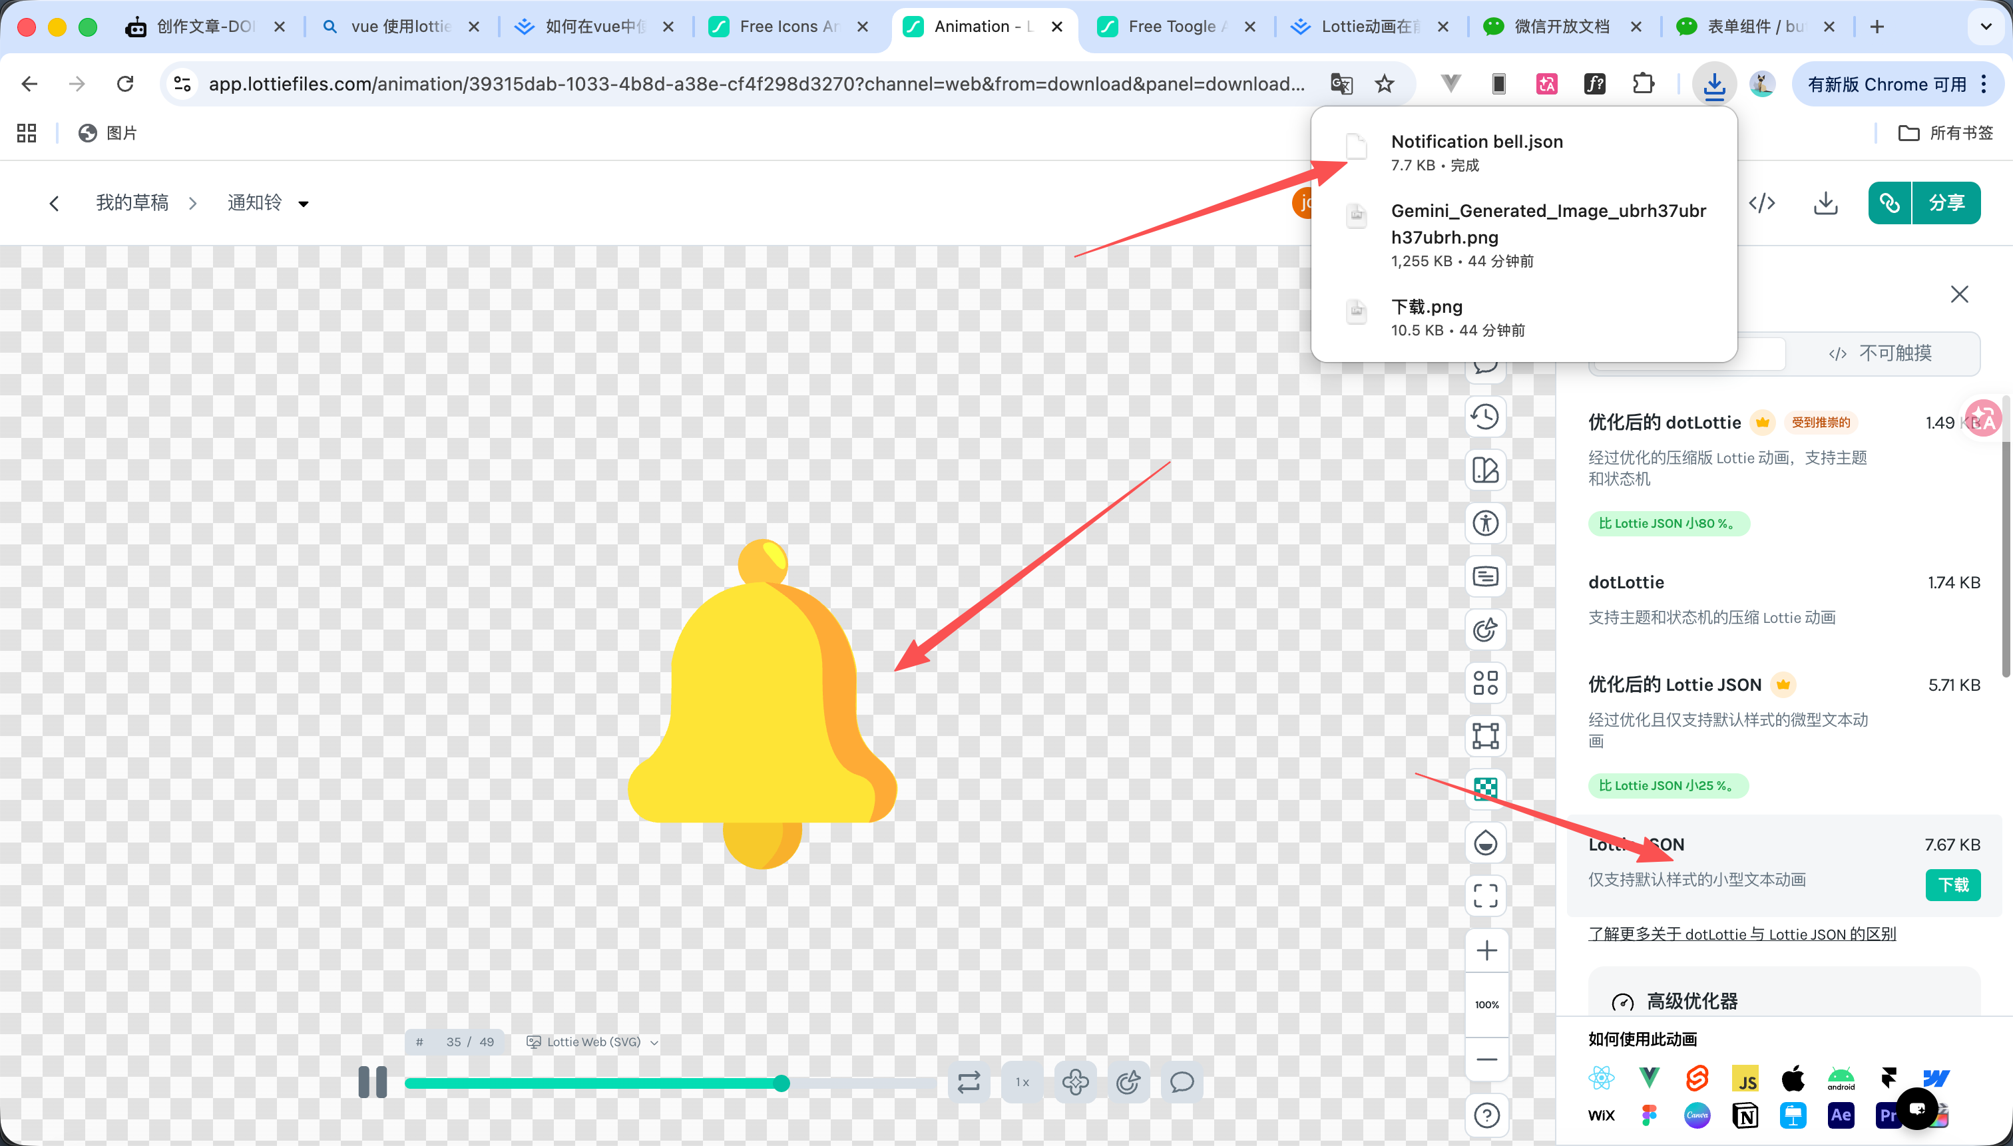Click the header download icon

click(1825, 203)
